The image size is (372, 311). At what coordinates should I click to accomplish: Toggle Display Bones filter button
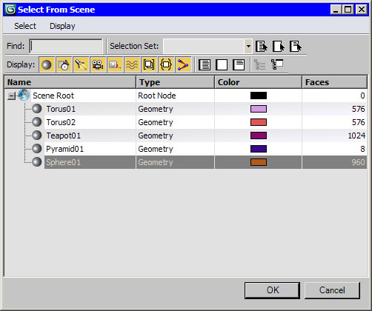183,64
